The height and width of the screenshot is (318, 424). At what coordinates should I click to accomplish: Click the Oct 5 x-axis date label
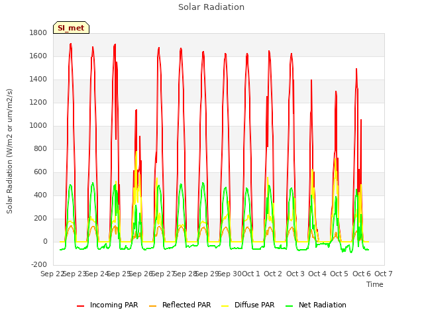pos(339,274)
